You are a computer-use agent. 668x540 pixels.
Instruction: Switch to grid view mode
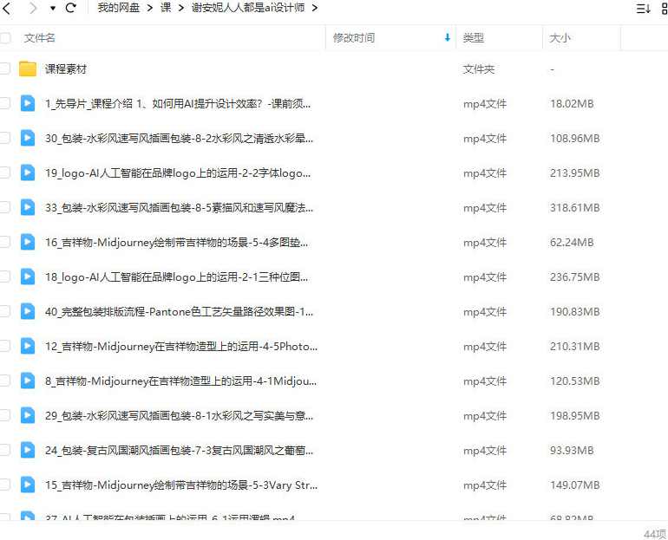(x=665, y=9)
